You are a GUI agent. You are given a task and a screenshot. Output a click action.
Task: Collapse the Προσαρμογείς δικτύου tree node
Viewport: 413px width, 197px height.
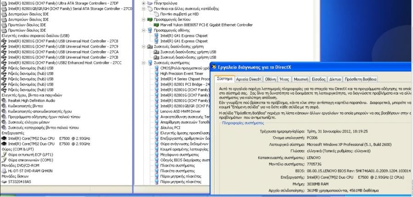[x=144, y=20]
